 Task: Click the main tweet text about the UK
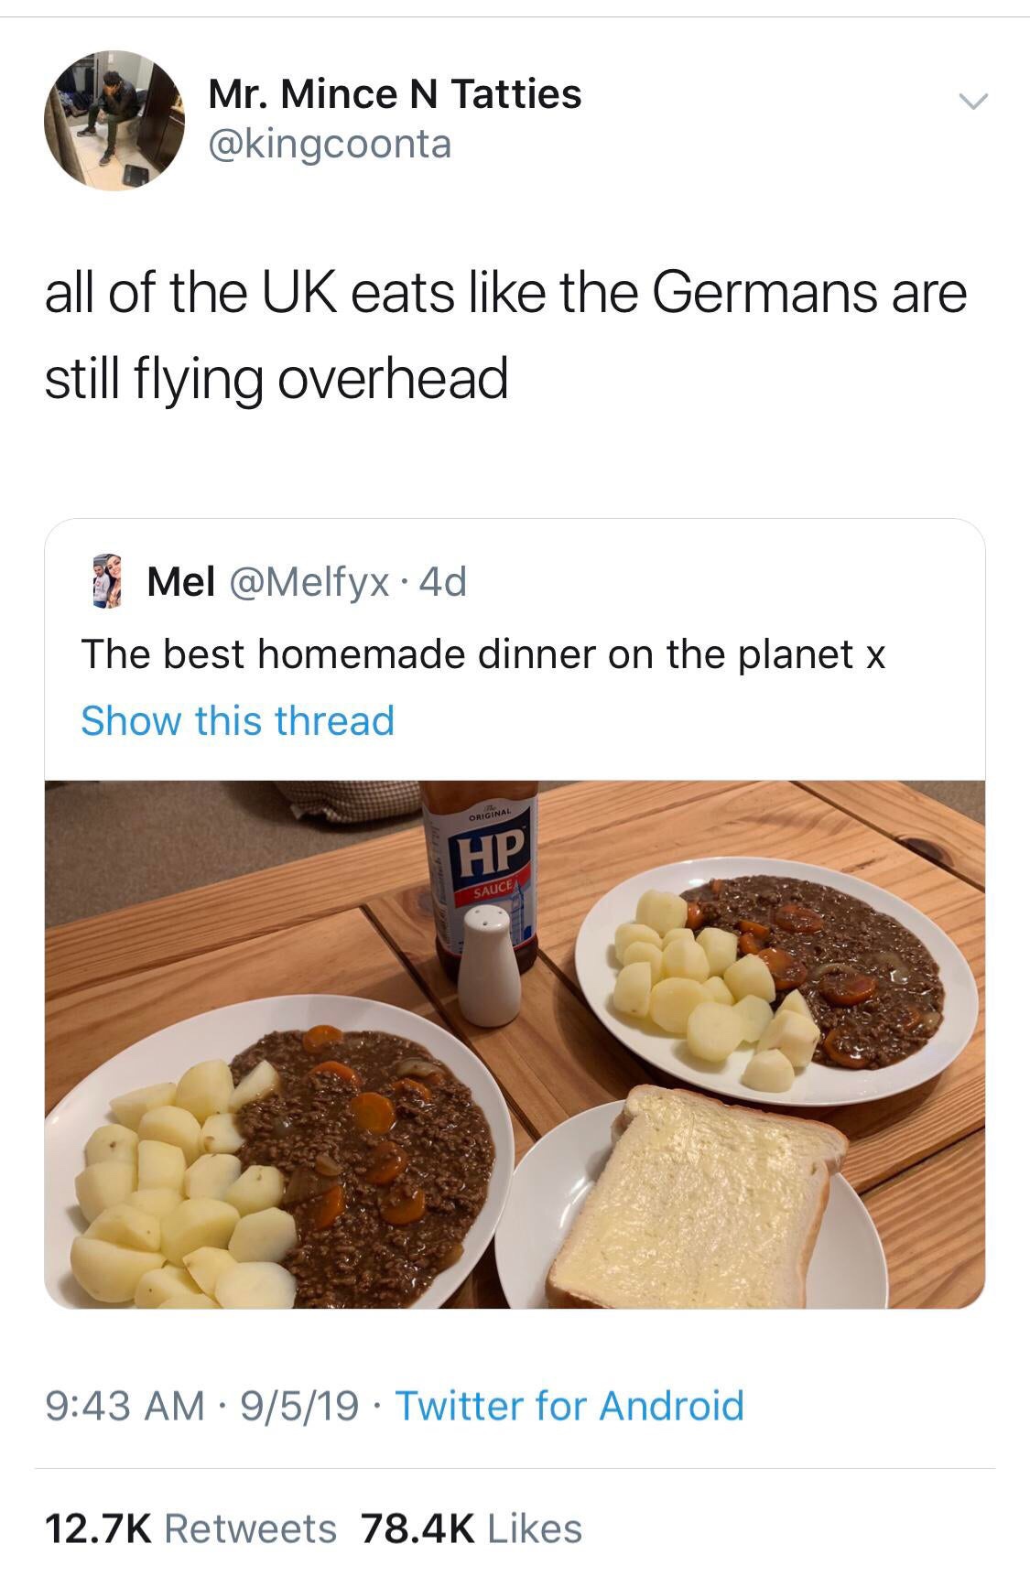(x=505, y=334)
